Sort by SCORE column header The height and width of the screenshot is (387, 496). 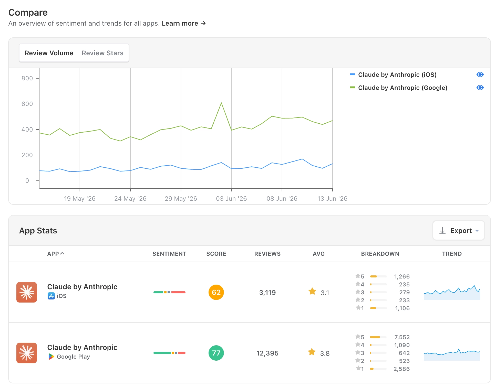(x=216, y=254)
